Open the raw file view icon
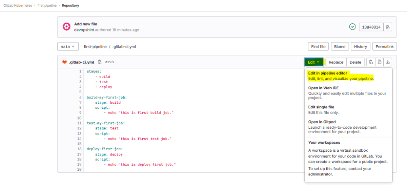 click(379, 62)
